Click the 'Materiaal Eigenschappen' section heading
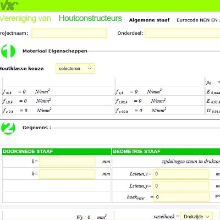The width and height of the screenshot is (220, 220). click(x=55, y=51)
